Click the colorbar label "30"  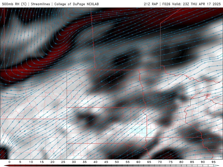click(x=74, y=162)
